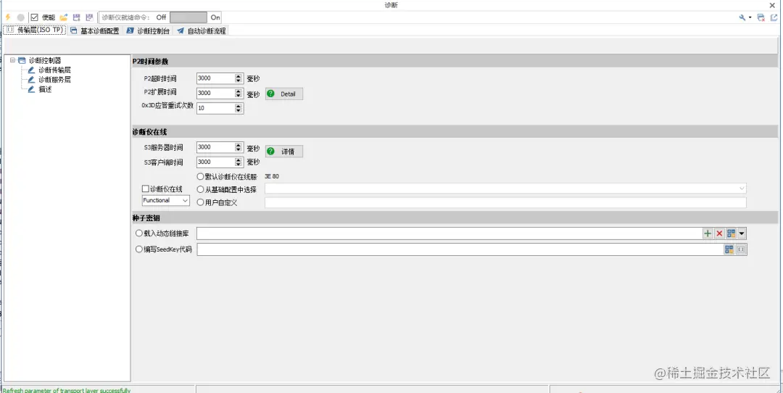Open the 从基础配置中选择 combo box
This screenshot has height=393, width=783.
pyautogui.click(x=505, y=189)
